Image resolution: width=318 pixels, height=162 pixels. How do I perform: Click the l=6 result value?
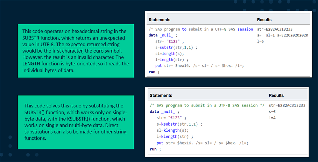click(x=261, y=41)
